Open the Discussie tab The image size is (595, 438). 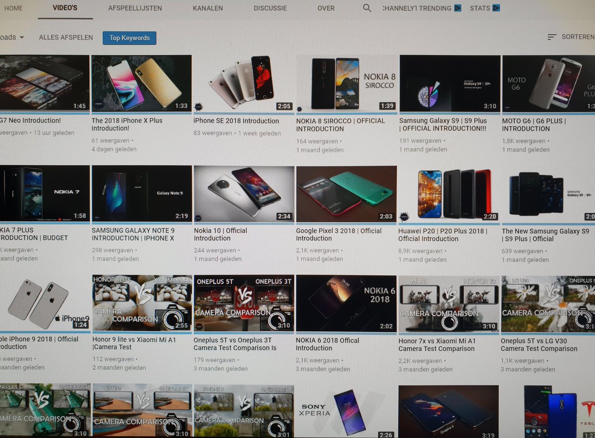click(270, 8)
